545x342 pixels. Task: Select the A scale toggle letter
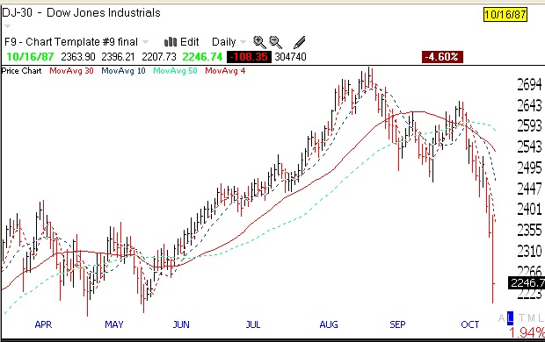(x=502, y=317)
